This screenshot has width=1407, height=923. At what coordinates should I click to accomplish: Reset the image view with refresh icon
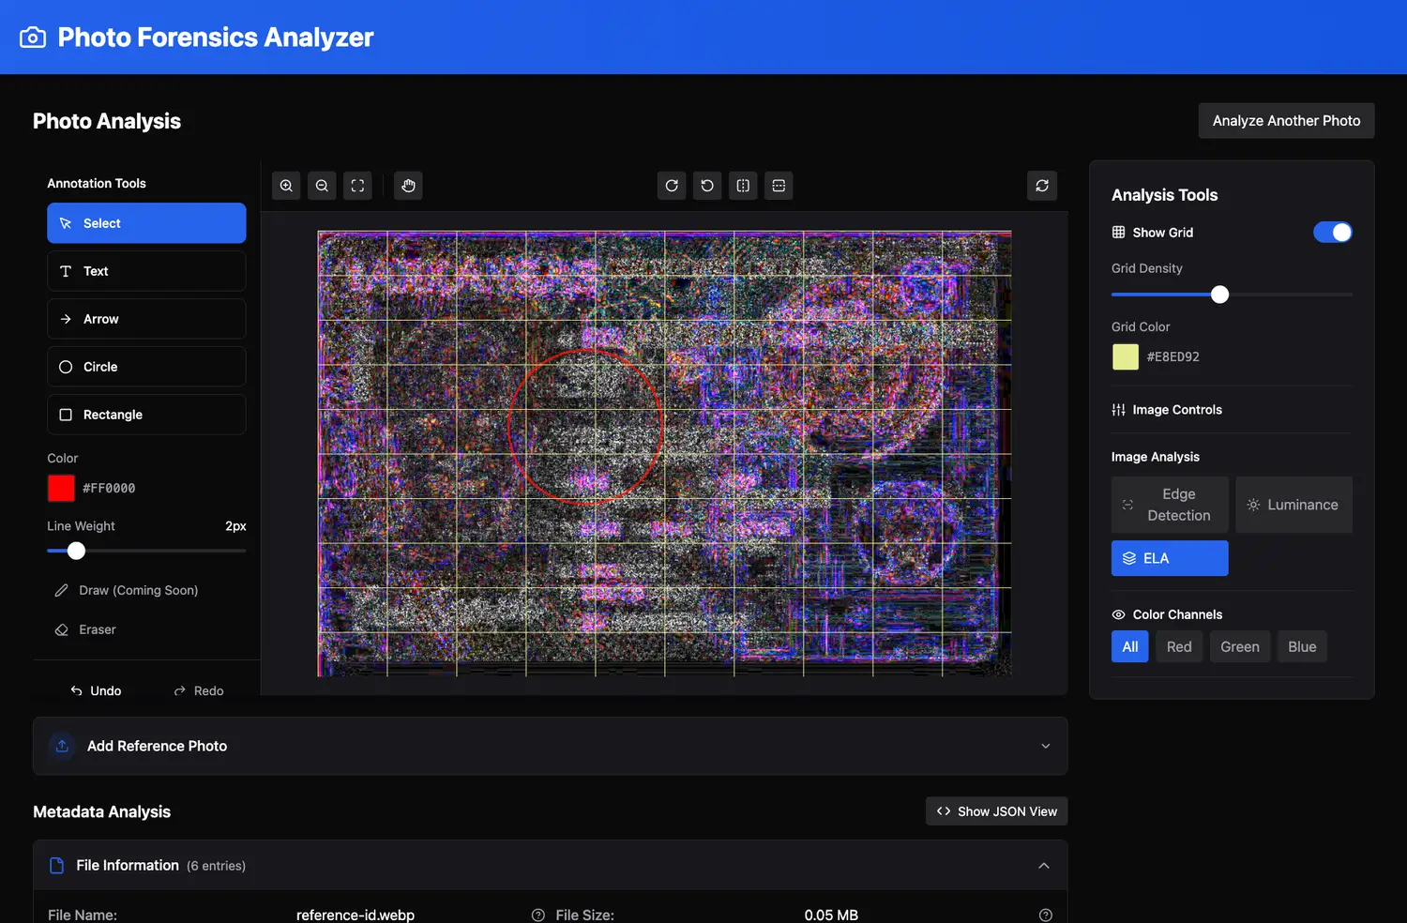(x=1042, y=186)
